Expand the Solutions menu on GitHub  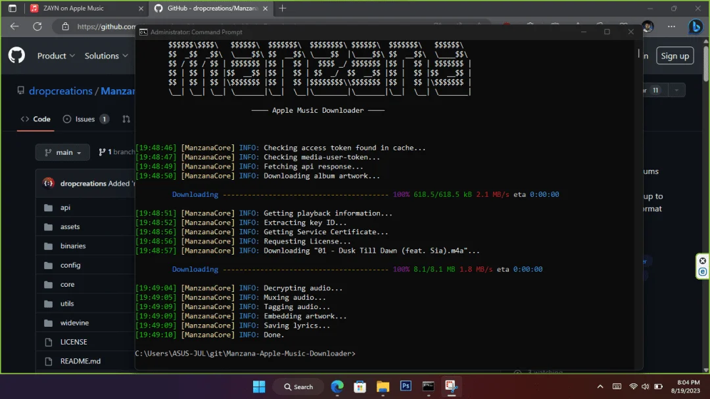[106, 56]
